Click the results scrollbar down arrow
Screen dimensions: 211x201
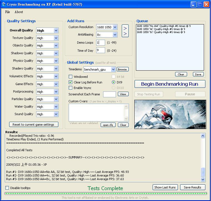click(x=203, y=179)
